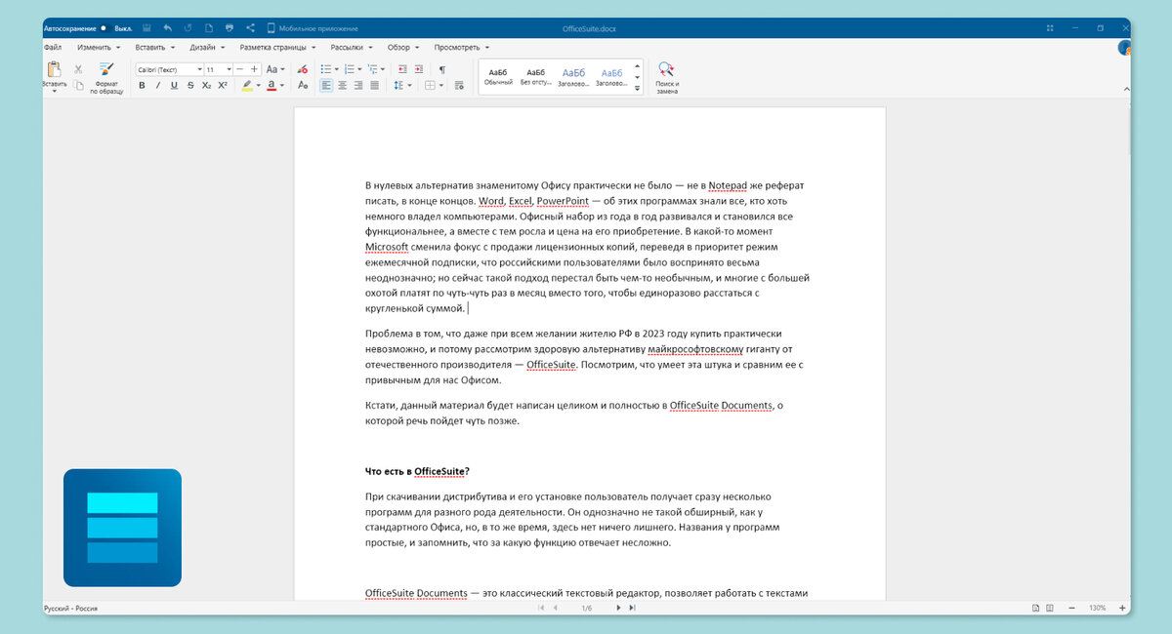Click the numbered list icon
The width and height of the screenshot is (1172, 634).
pos(351,69)
